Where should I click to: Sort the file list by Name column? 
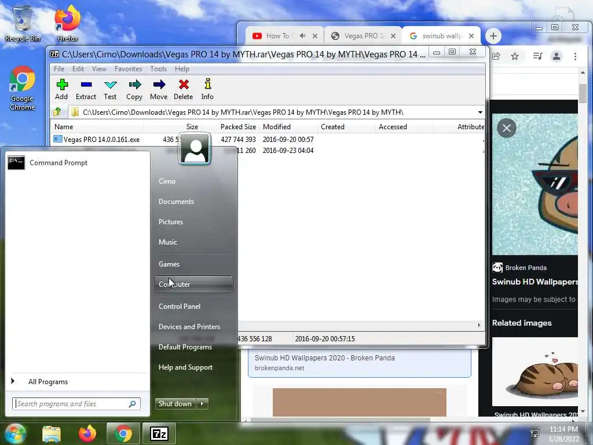pyautogui.click(x=97, y=127)
